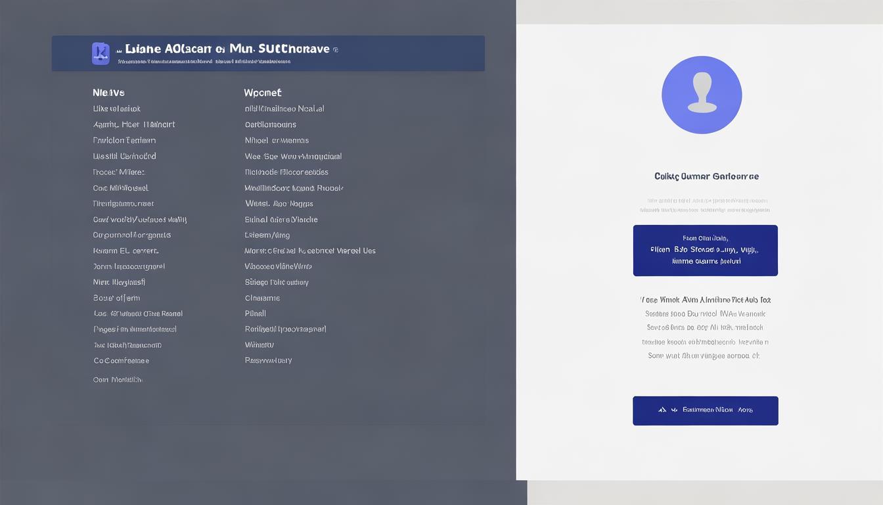Screen dimensions: 883x505
Task: Open the "Cineame" entry in right column
Action: (x=262, y=298)
